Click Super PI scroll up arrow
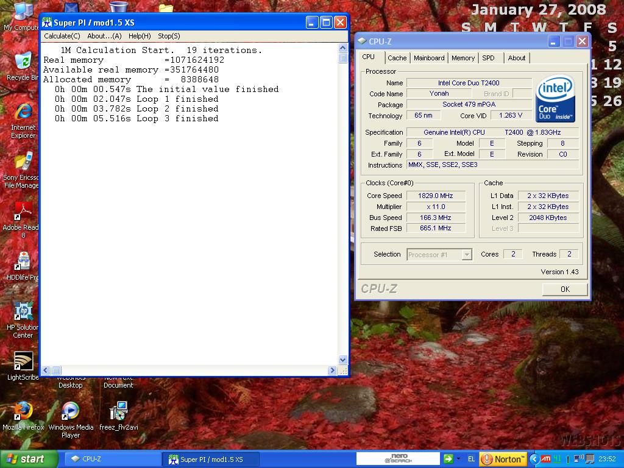624x468 pixels. coord(342,48)
